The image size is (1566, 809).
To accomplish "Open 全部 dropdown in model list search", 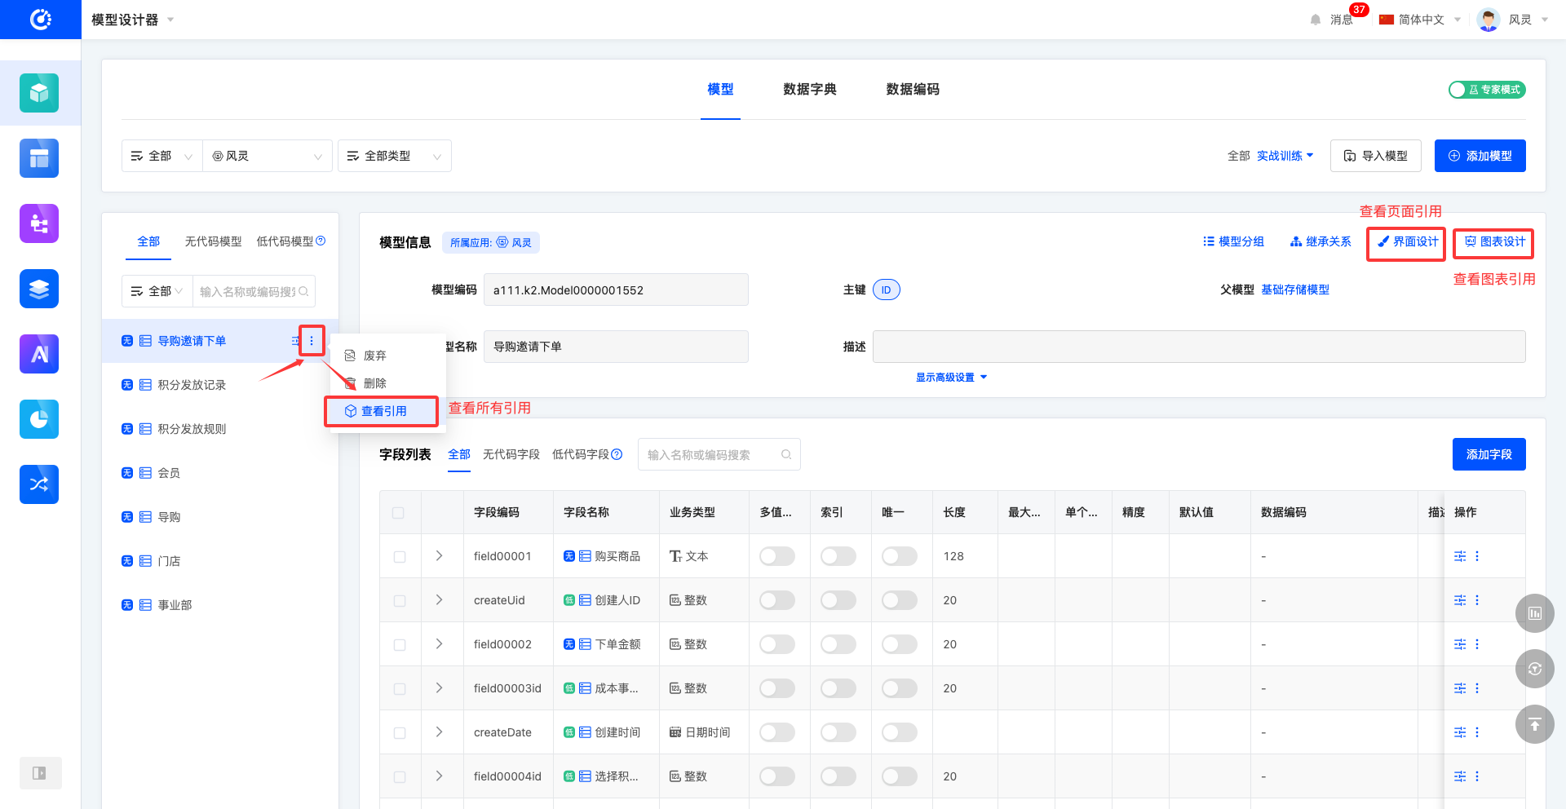I will coord(157,291).
